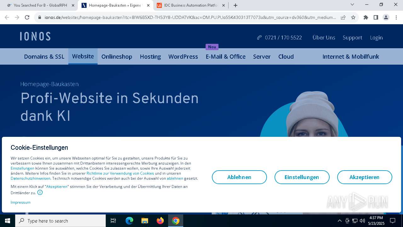Screen dimensions: 403x227
Task: Close the Homepage-Baukasten tab
Action: [x=148, y=5]
